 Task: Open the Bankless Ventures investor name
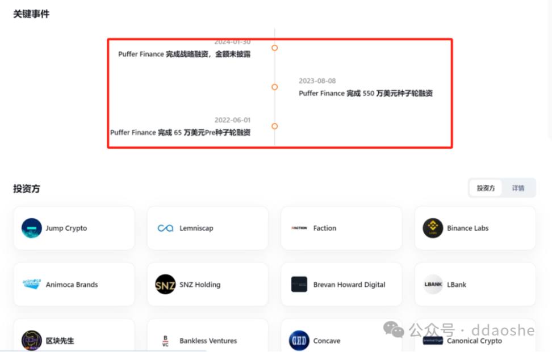208,341
